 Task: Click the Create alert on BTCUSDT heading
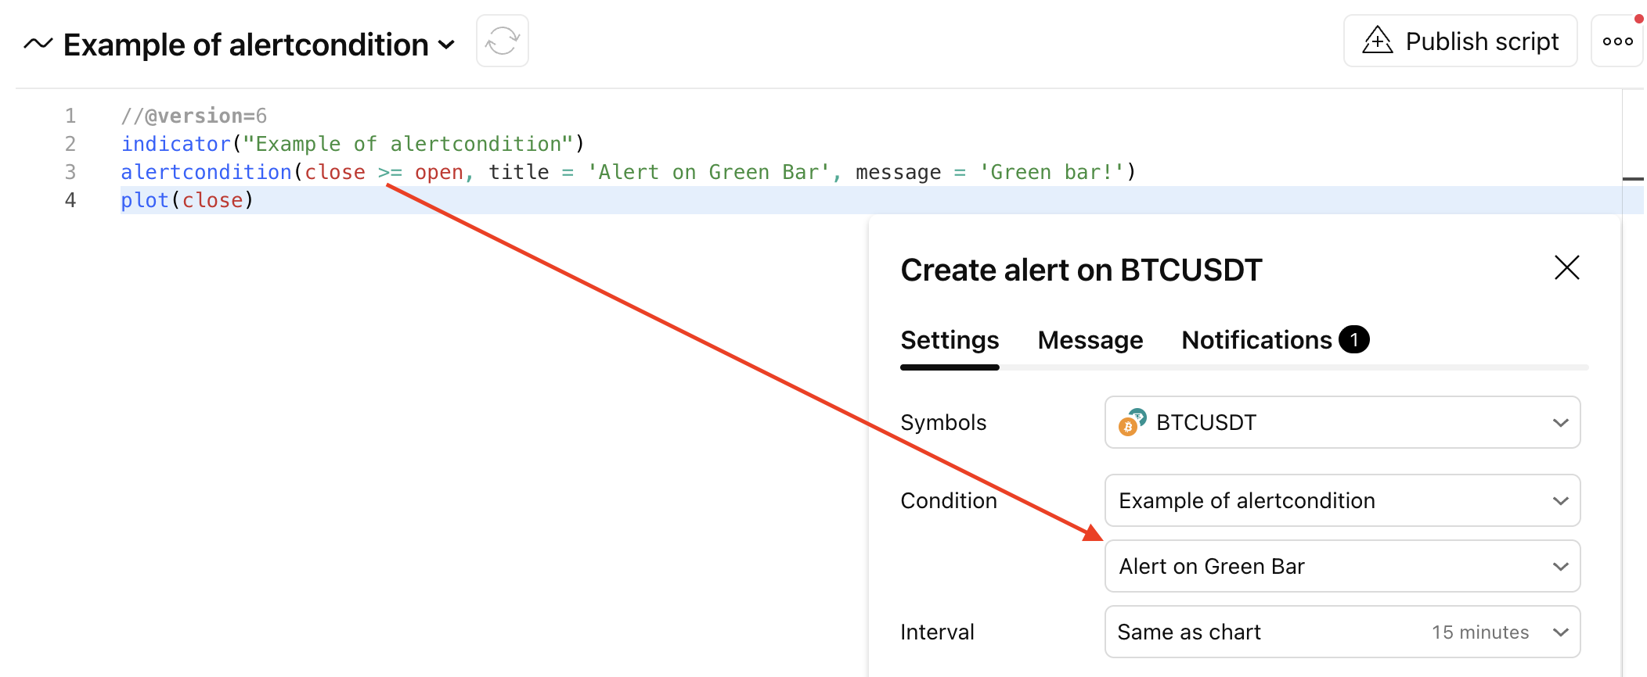coord(1081,270)
